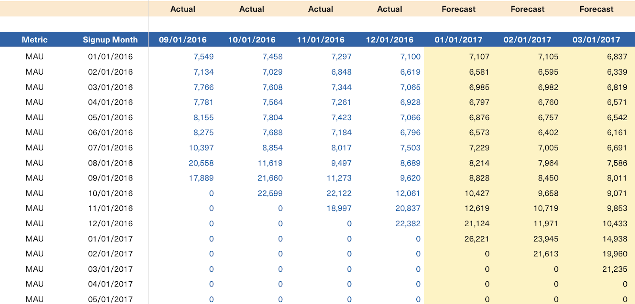This screenshot has height=304, width=635.
Task: Select signup month 07/01/2016 row label
Action: 110,148
